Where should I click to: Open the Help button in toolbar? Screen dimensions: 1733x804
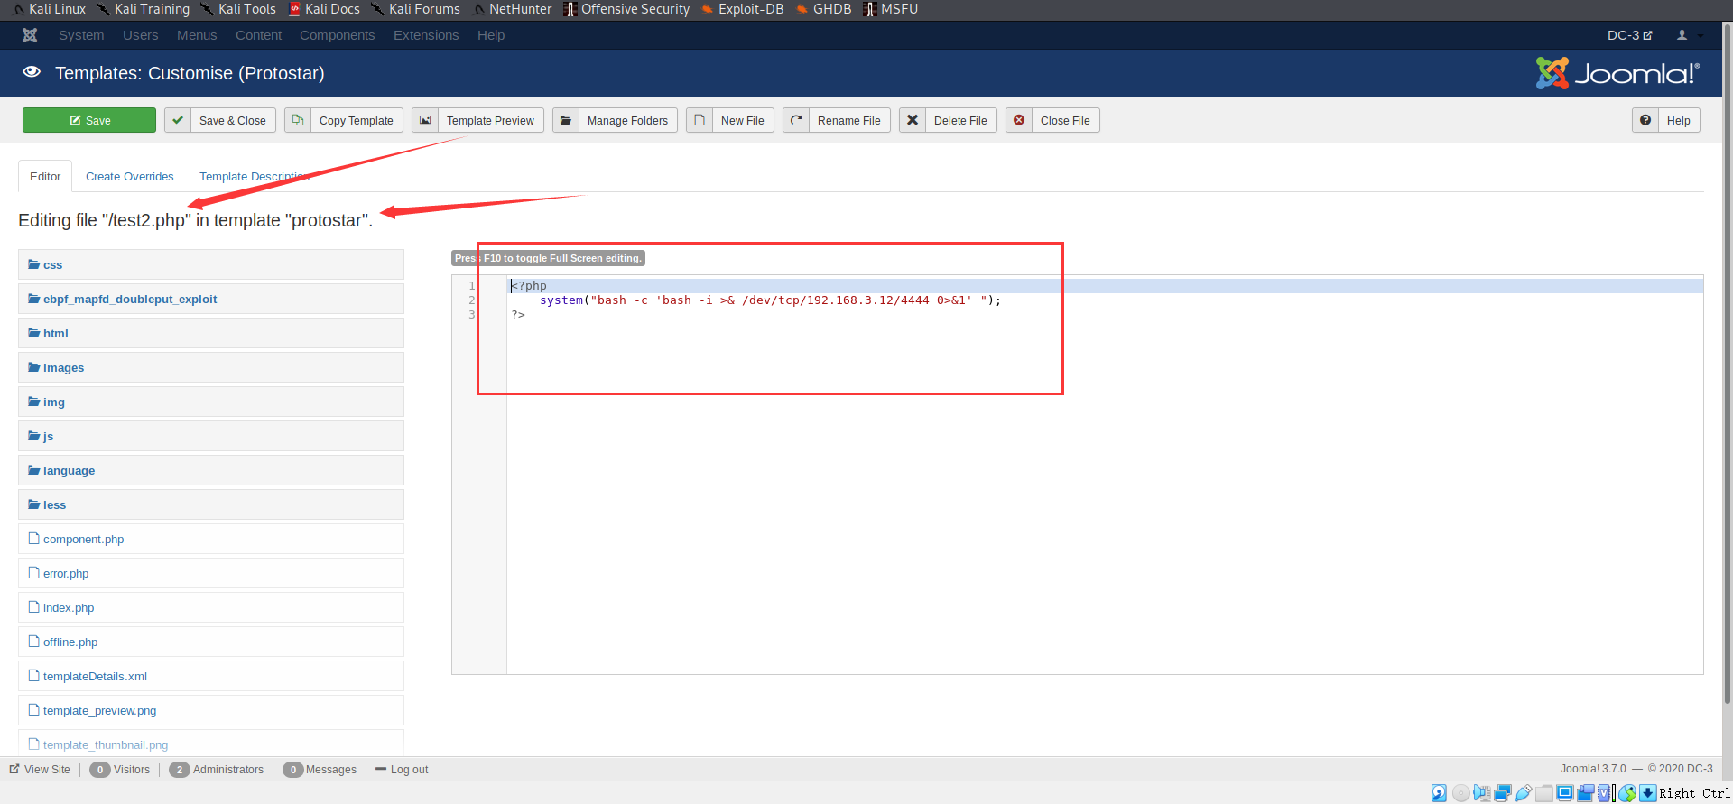click(x=1666, y=120)
